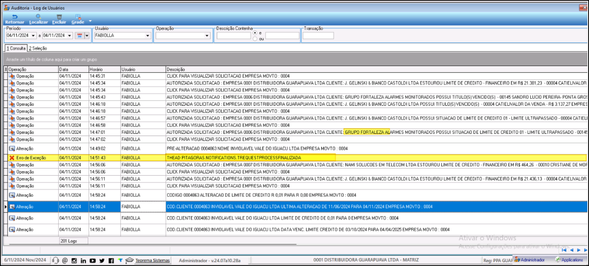The width and height of the screenshot is (589, 266).
Task: Focus the second Descrição Contenha field
Action: coord(282,36)
